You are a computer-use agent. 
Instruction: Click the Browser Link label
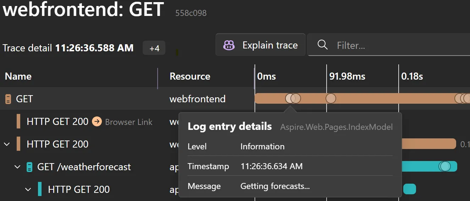point(129,122)
